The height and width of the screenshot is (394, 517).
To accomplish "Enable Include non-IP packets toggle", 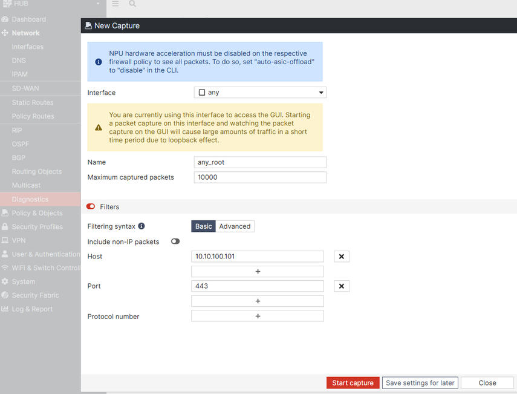I will coord(175,241).
